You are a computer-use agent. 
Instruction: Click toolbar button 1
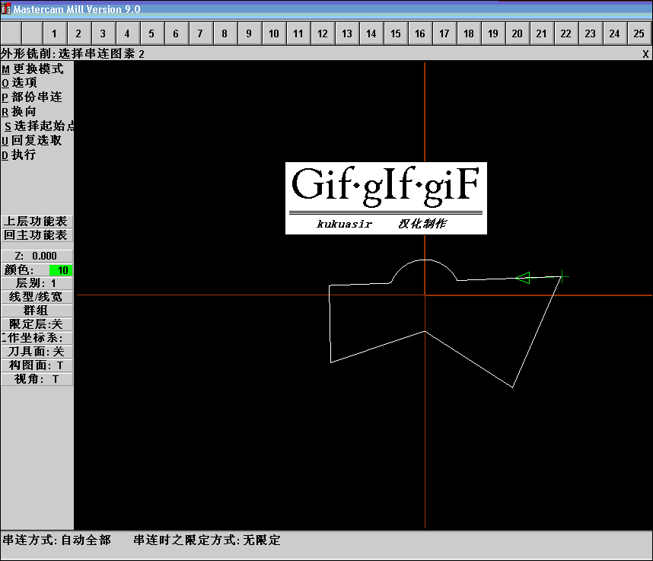53,33
